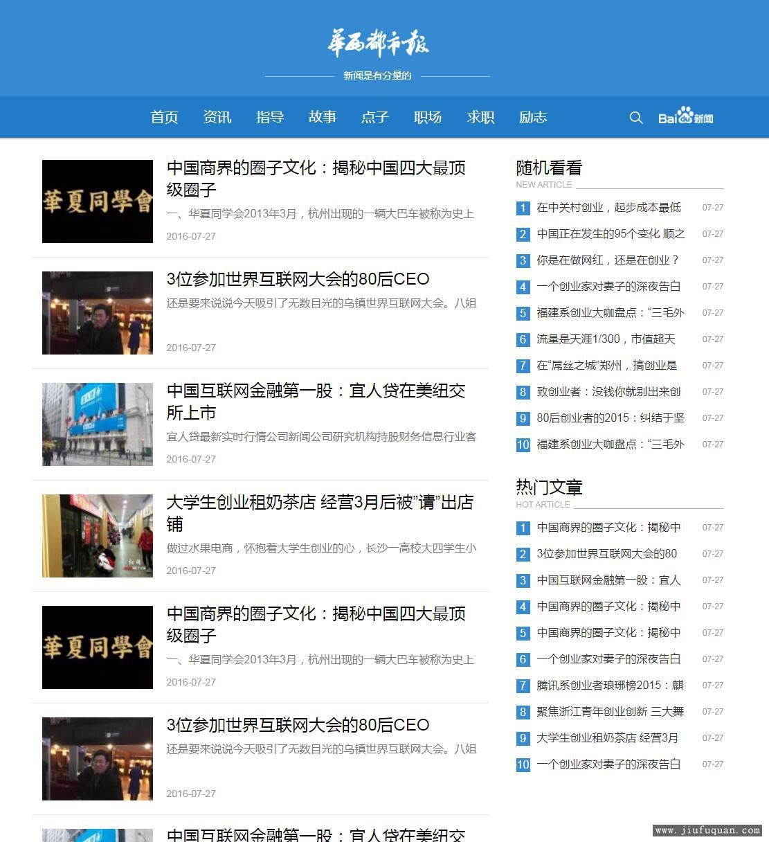Click second 華夏同學會 article thumbnail
Screen dimensions: 769x842
[98, 647]
